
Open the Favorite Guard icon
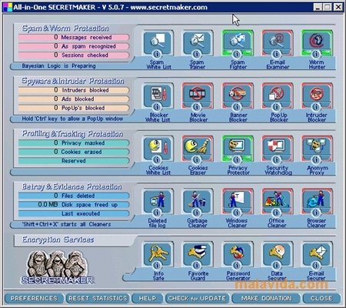coord(197,254)
